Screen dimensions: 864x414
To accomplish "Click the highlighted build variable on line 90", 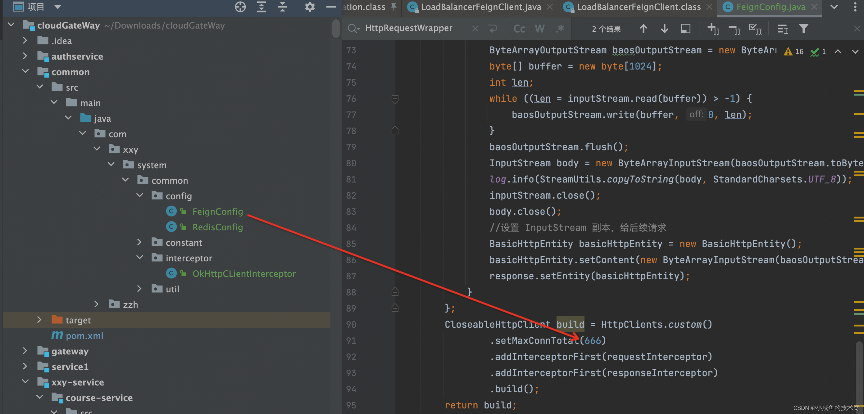I will point(570,324).
